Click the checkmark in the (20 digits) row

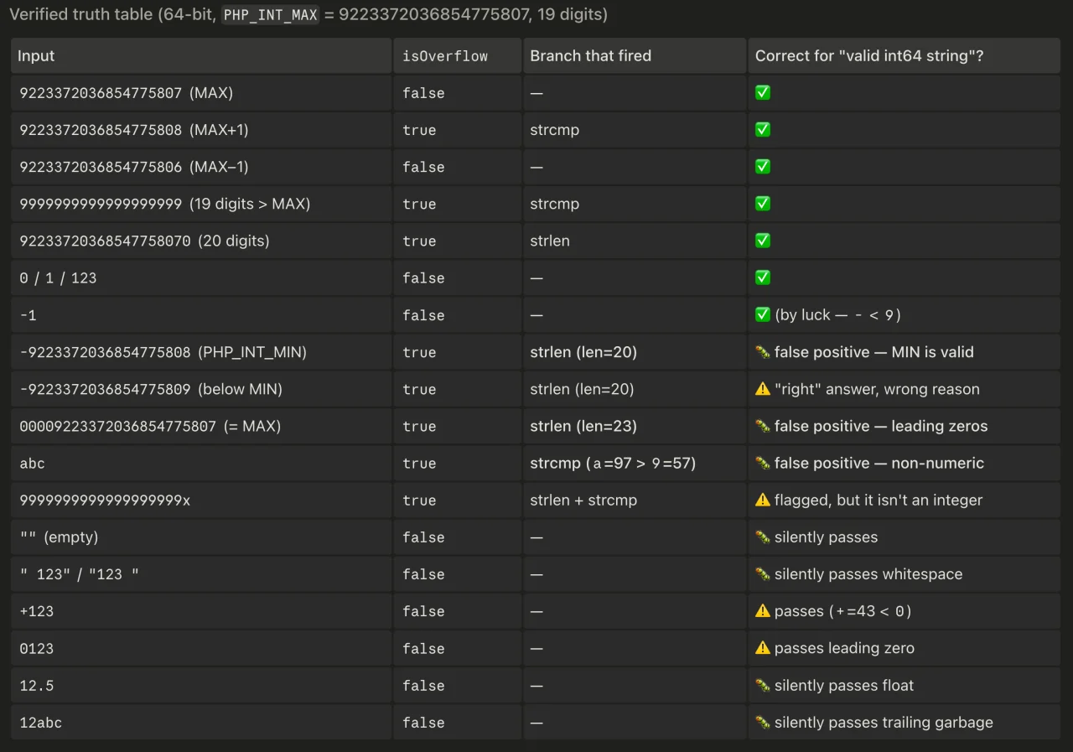763,241
